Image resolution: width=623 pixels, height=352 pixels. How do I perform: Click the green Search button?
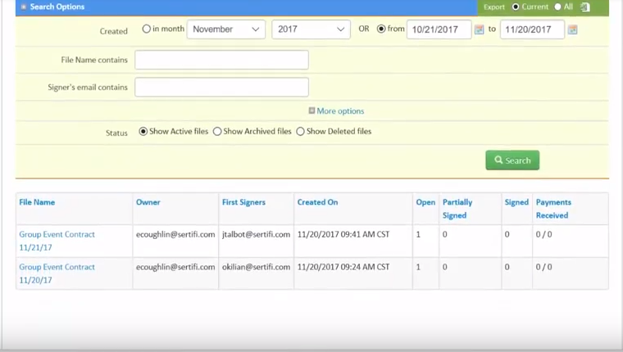pyautogui.click(x=512, y=160)
